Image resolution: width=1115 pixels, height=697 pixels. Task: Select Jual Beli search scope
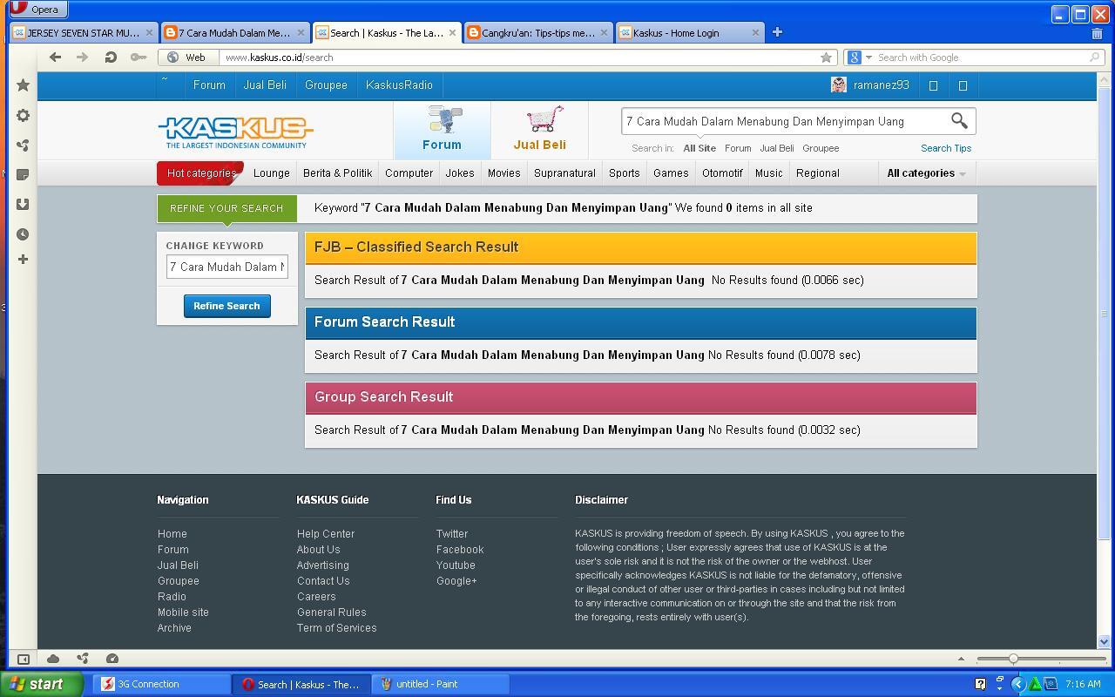[x=777, y=148]
